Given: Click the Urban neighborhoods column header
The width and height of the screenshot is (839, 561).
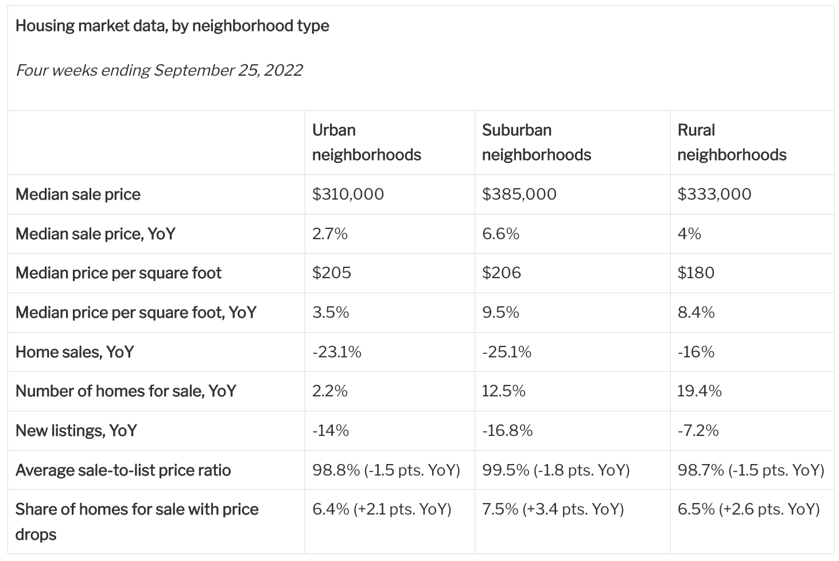Looking at the screenshot, I should 366,142.
